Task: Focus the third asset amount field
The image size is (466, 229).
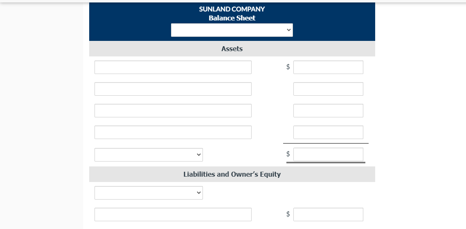Action: (328, 110)
